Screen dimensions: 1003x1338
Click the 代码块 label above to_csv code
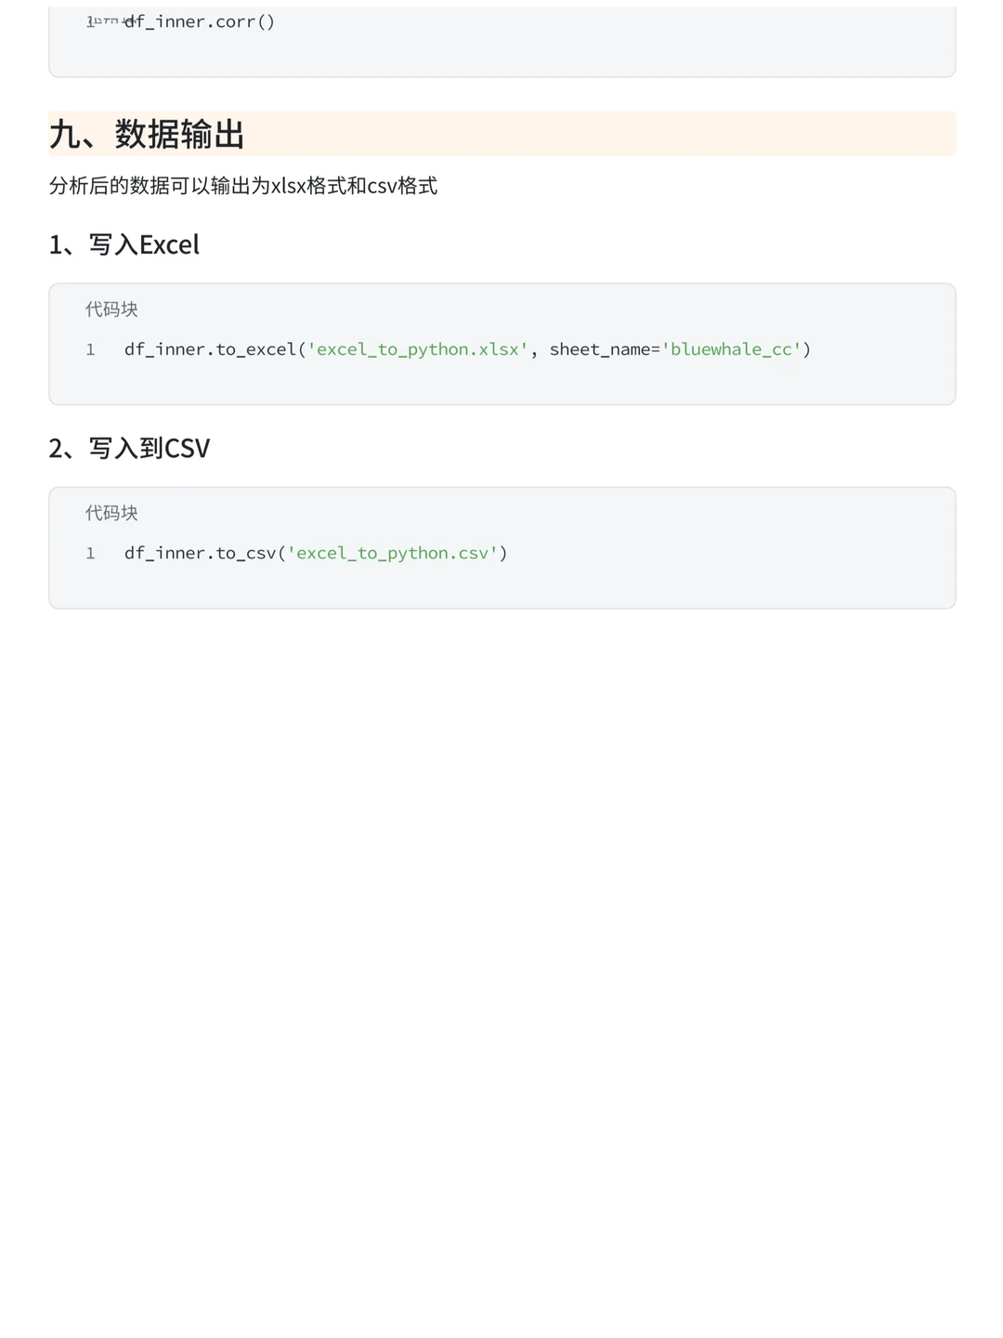111,513
